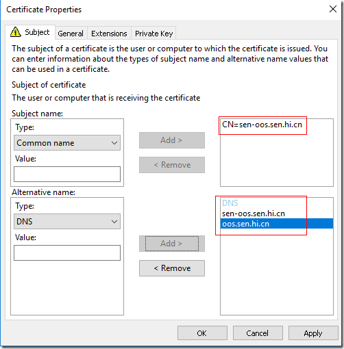Click Add button for subject name
344x349 pixels.
coord(172,140)
